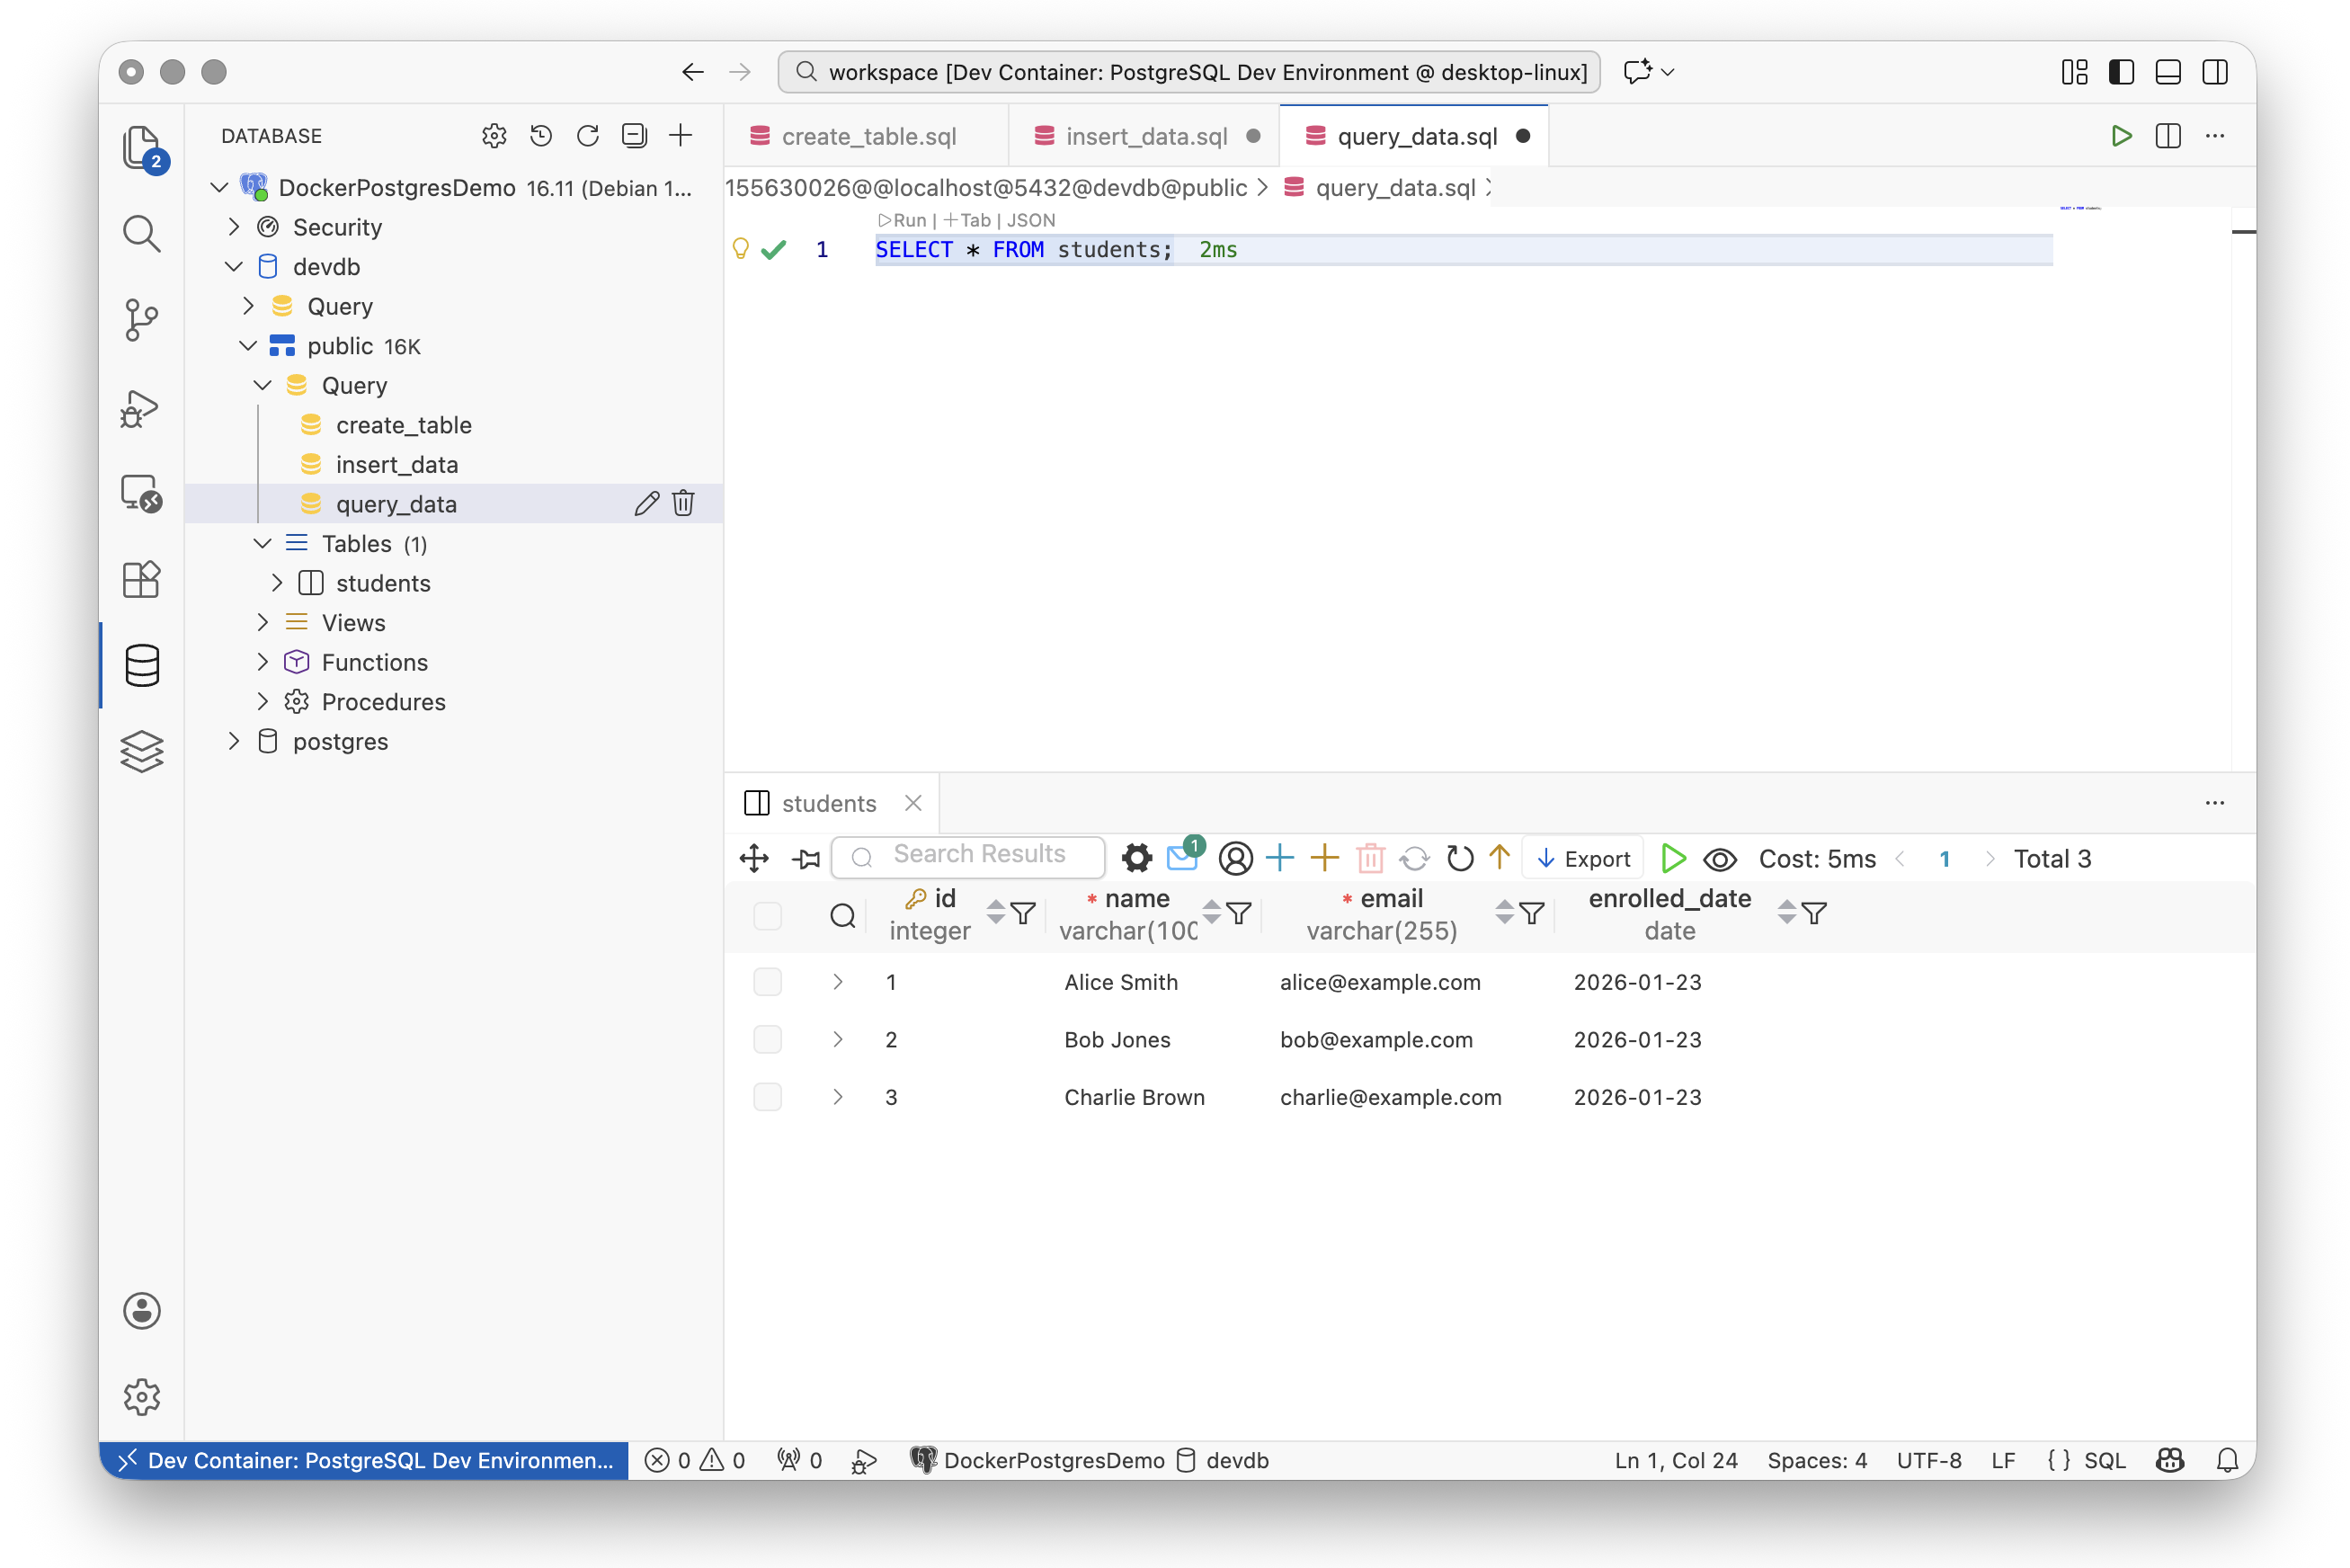This screenshot has height=1568, width=2350.
Task: Toggle the select-all rows checkbox
Action: tap(767, 917)
